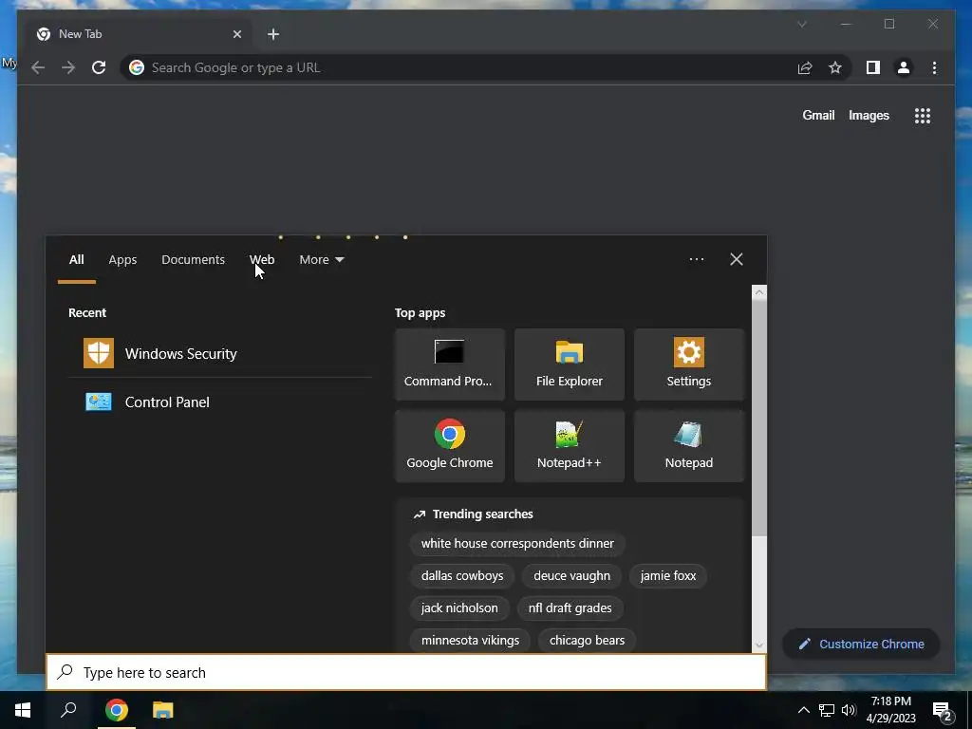This screenshot has height=729, width=972.
Task: Expand the More search filter dropdown
Action: coord(321,260)
